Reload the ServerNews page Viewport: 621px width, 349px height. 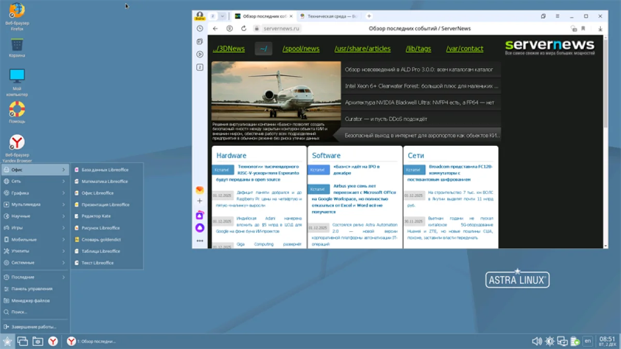tap(243, 28)
